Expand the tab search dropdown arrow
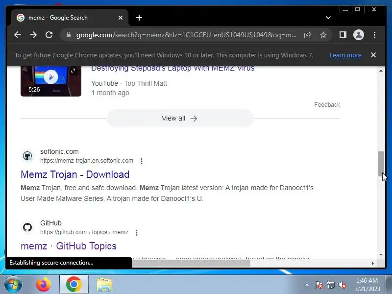 [x=328, y=18]
